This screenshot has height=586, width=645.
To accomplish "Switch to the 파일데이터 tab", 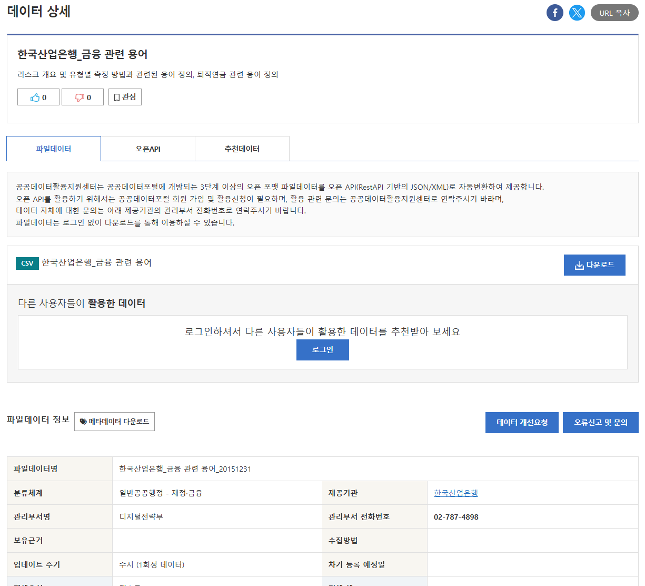I will (54, 149).
